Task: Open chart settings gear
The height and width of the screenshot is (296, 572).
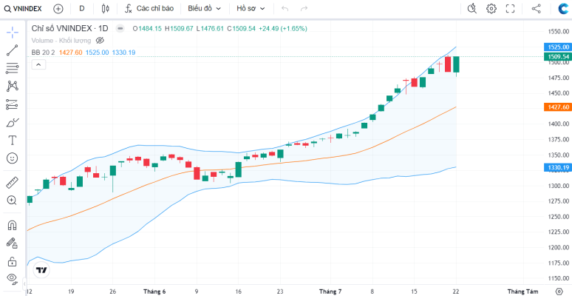Action: (491, 9)
